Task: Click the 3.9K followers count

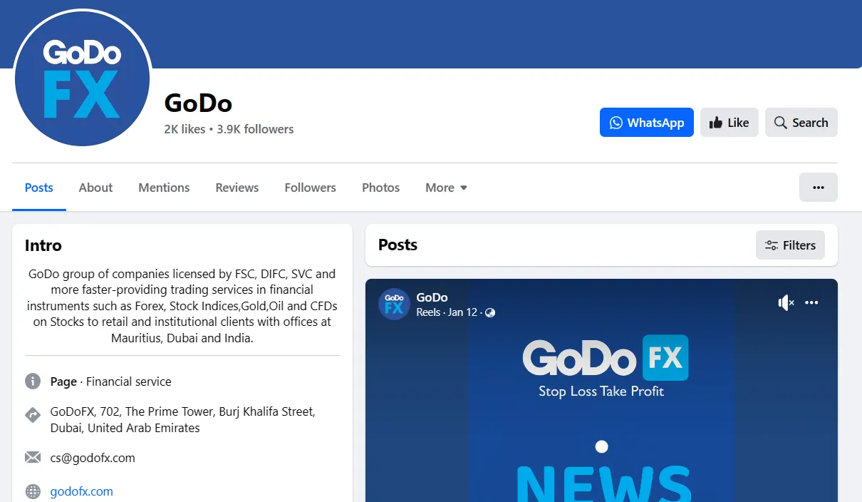Action: (256, 129)
